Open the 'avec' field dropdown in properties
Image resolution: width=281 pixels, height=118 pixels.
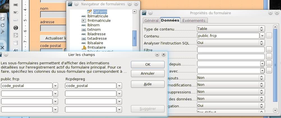(x=262, y=71)
